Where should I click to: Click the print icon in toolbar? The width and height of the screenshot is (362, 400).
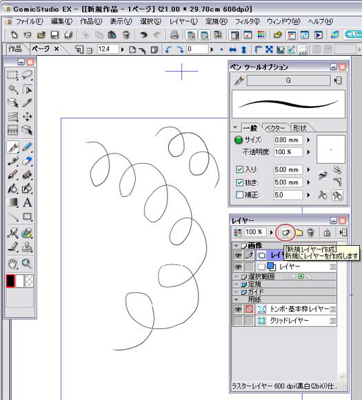pyautogui.click(x=174, y=34)
